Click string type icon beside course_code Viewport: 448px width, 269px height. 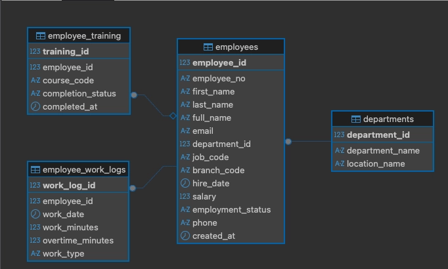[35, 81]
